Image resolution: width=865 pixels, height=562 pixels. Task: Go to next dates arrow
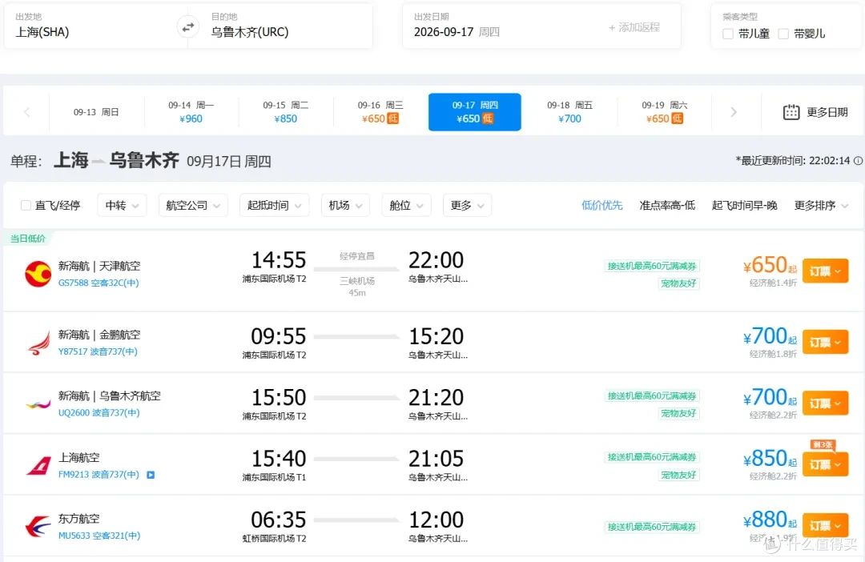(x=733, y=112)
